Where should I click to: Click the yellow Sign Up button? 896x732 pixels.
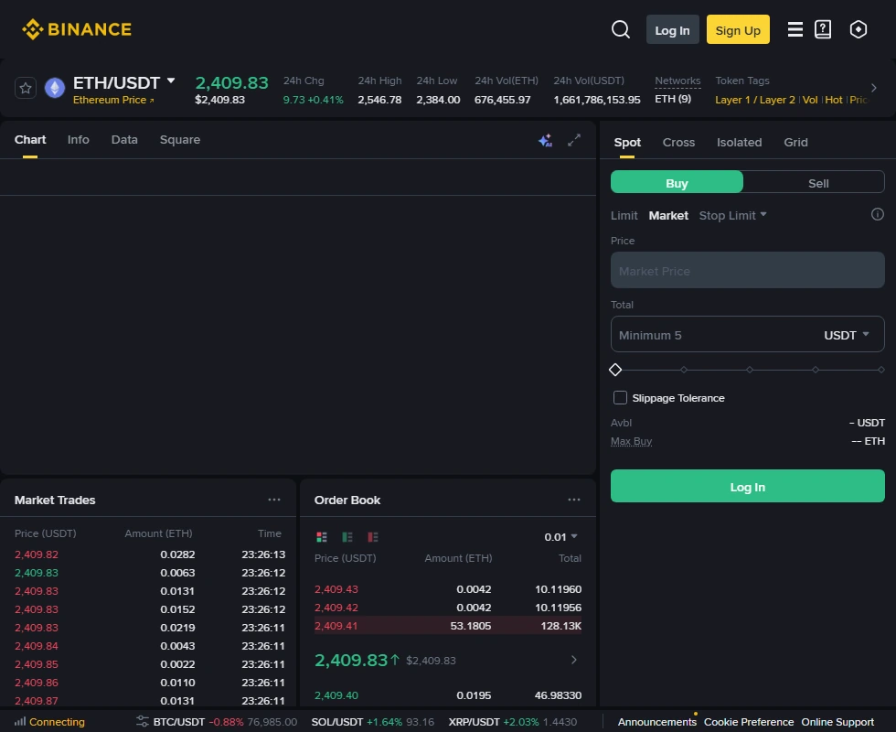coord(738,29)
